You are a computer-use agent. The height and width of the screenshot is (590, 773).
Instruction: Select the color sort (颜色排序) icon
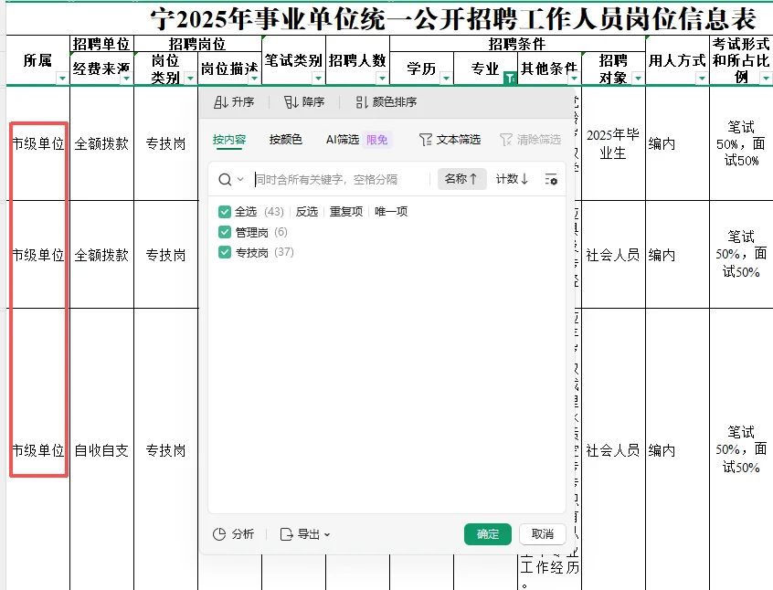click(359, 102)
